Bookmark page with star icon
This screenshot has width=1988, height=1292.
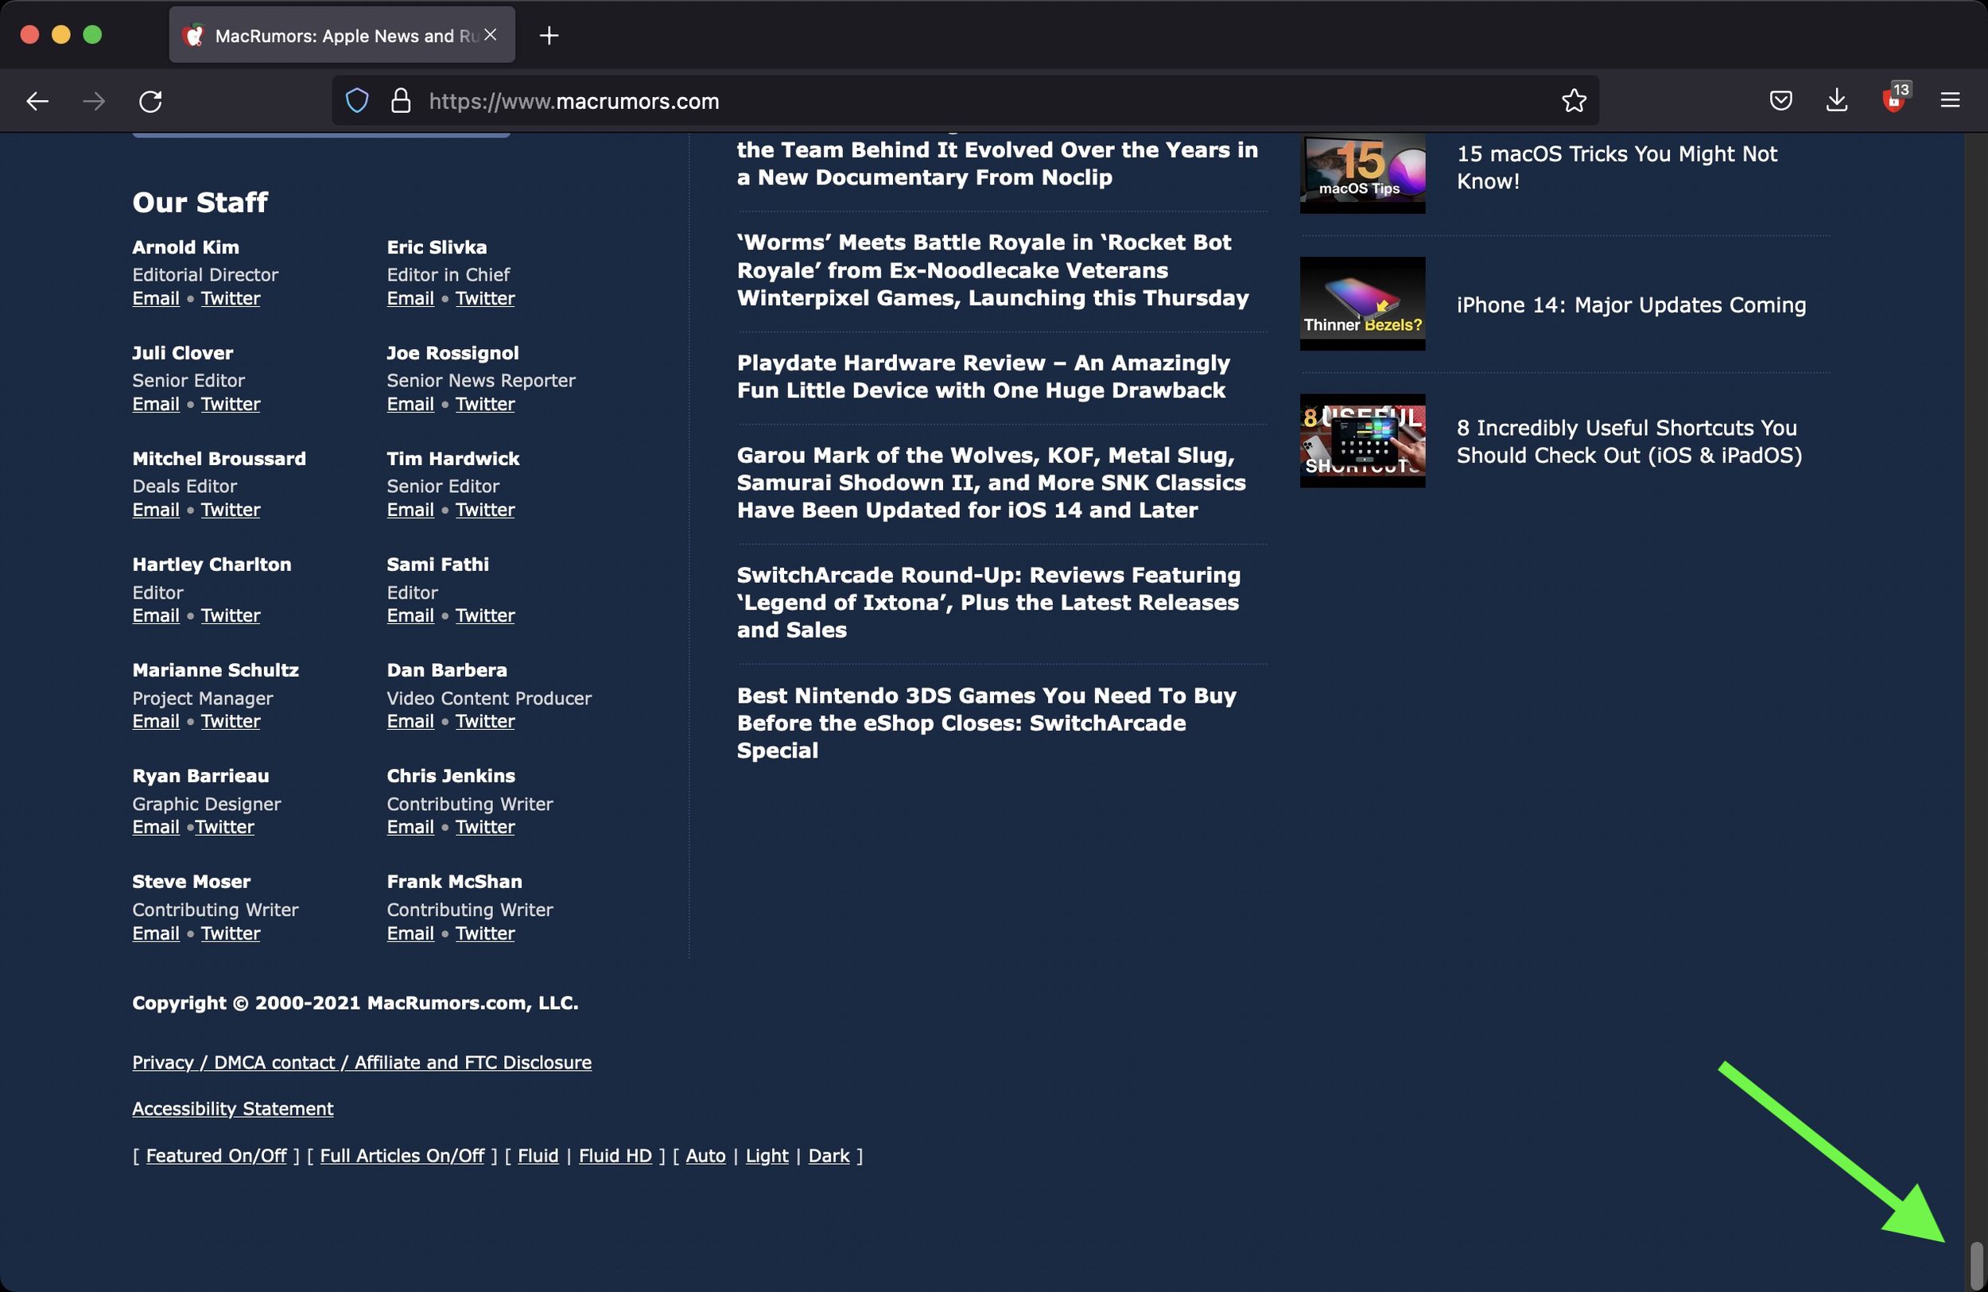(1574, 101)
